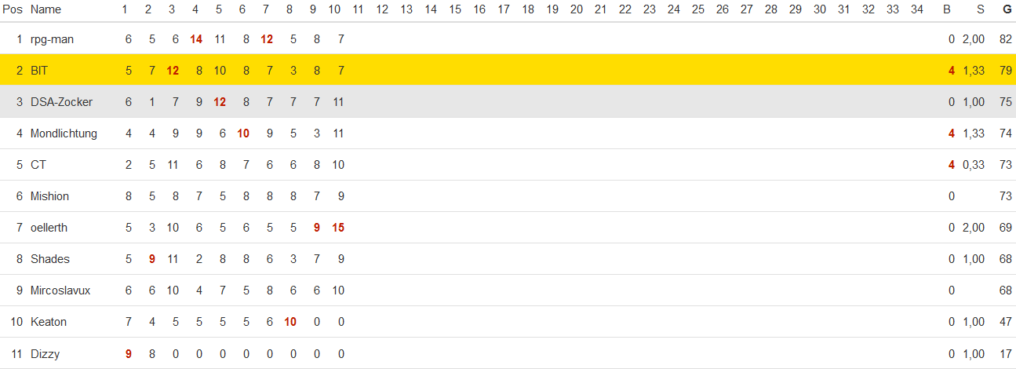Select column header for round 10
The height and width of the screenshot is (369, 1016).
pos(334,9)
